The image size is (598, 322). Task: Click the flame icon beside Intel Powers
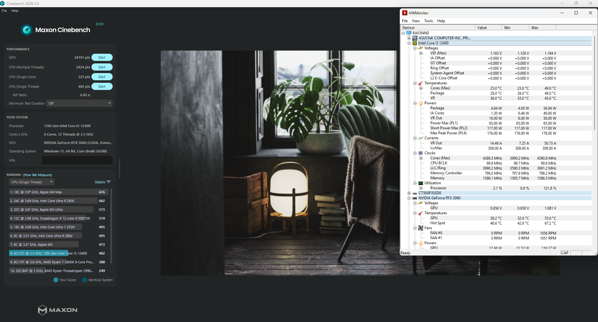tap(421, 103)
